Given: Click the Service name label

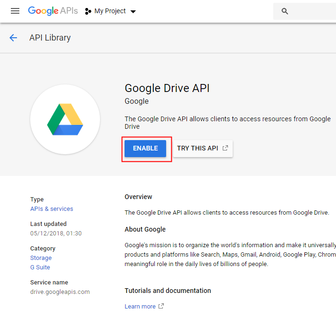Looking at the screenshot, I should pyautogui.click(x=49, y=283).
